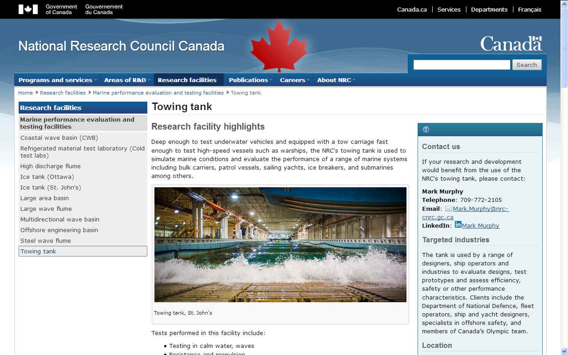Viewport: 568px width, 355px height.
Task: Click the info icon above Contact us
Action: click(x=426, y=130)
